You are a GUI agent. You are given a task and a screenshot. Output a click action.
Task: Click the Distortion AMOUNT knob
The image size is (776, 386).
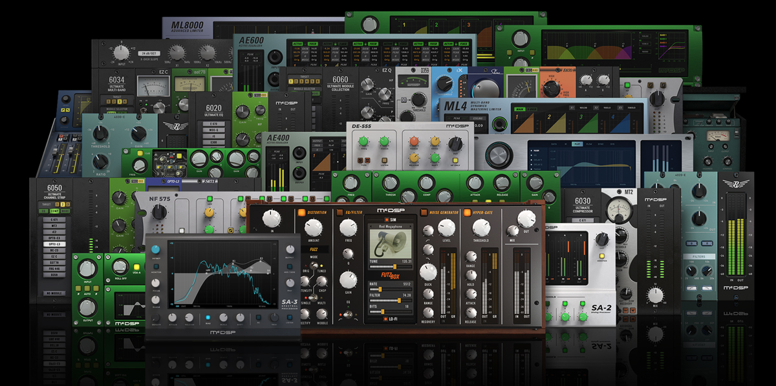tap(313, 226)
